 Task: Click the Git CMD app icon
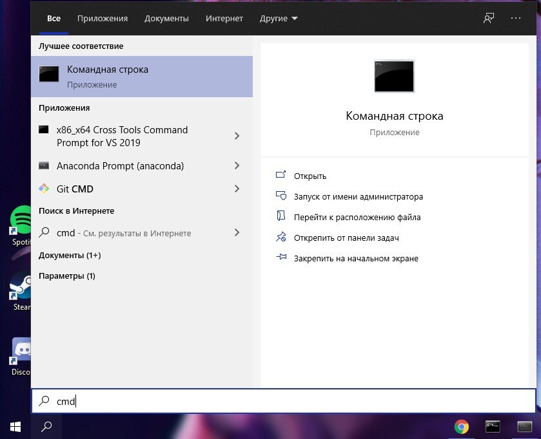click(x=44, y=189)
